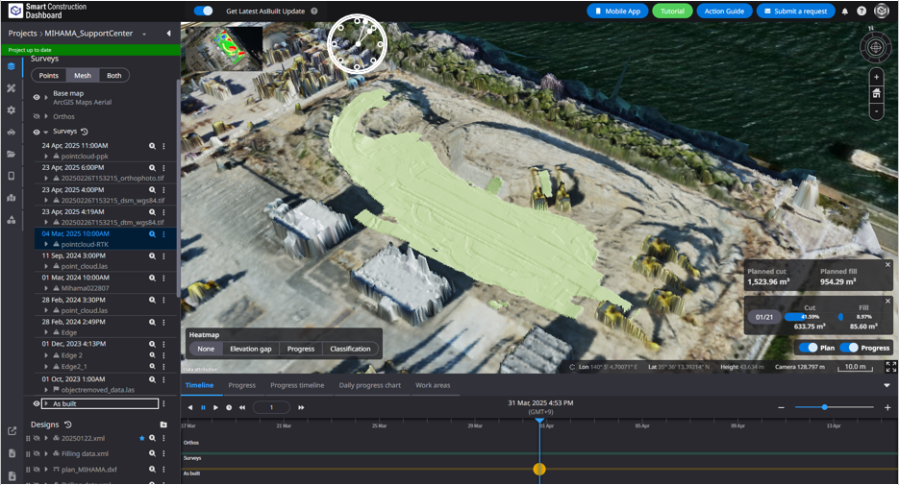Click the map home view icon
899x485 pixels.
(x=876, y=93)
